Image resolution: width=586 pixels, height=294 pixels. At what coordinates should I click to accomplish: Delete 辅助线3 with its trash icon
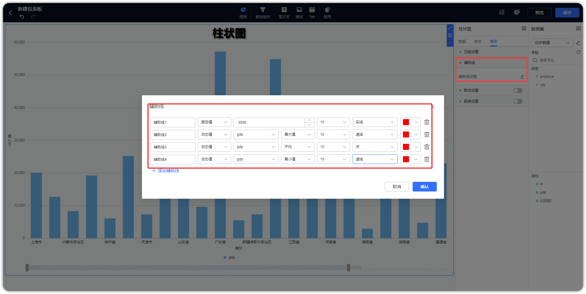click(x=427, y=147)
